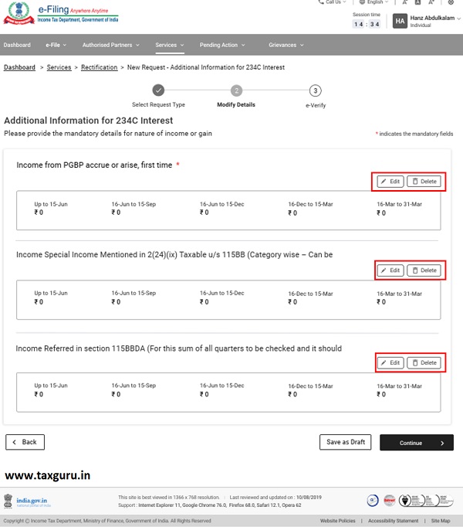
Task: Open the English language selector
Action: pyautogui.click(x=373, y=2)
